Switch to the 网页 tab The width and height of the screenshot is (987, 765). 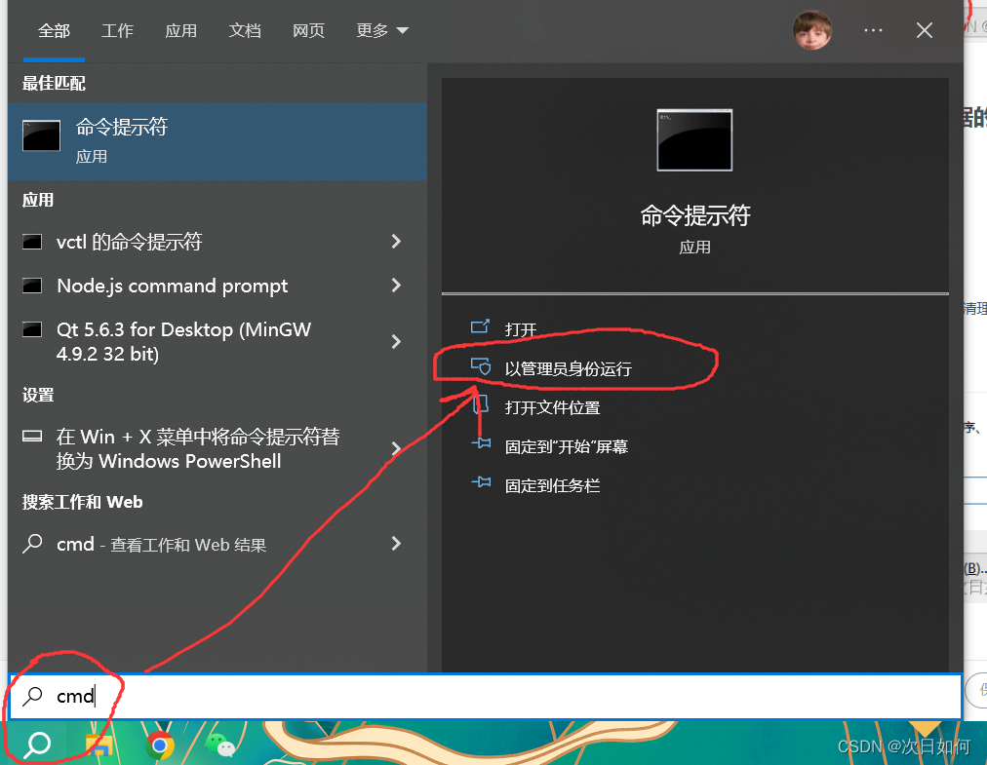pyautogui.click(x=308, y=30)
